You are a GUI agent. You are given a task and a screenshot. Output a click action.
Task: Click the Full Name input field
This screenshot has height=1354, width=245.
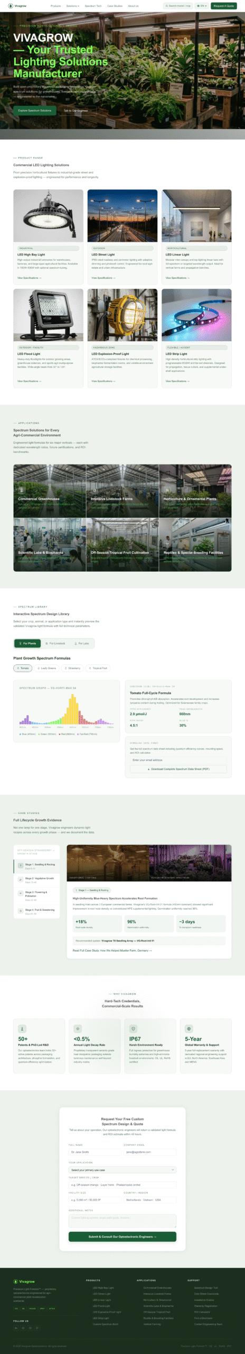(x=95, y=1152)
